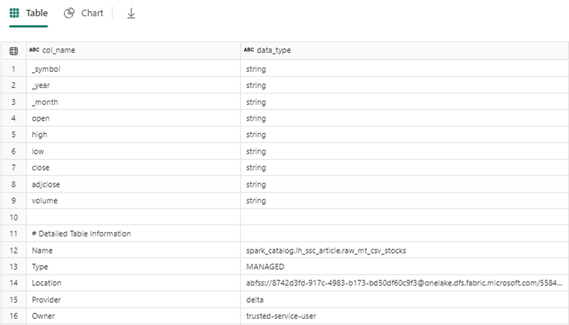Select the data_type column header
This screenshot has height=325, width=569.
point(274,51)
